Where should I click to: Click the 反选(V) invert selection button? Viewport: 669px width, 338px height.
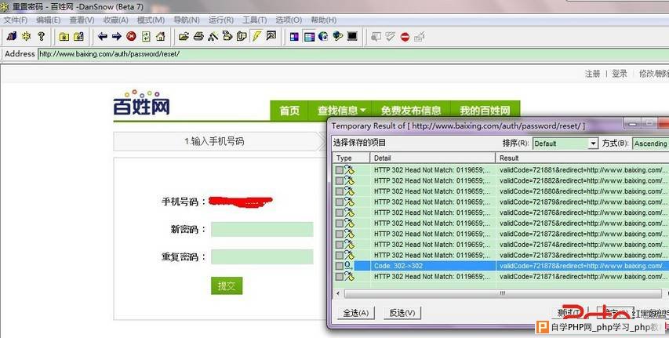pyautogui.click(x=402, y=313)
